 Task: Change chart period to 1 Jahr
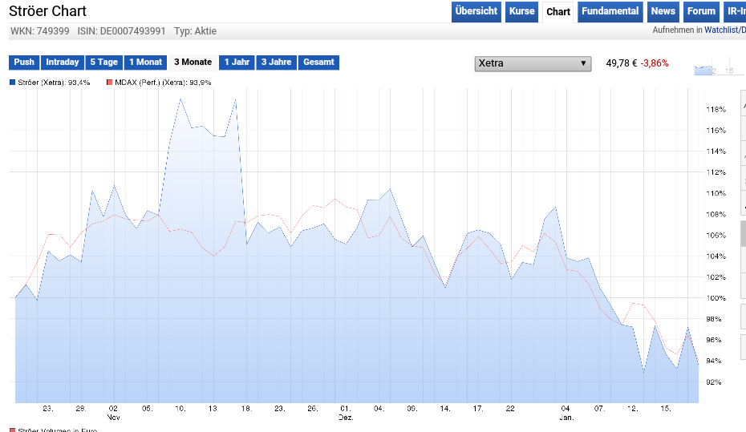point(237,63)
